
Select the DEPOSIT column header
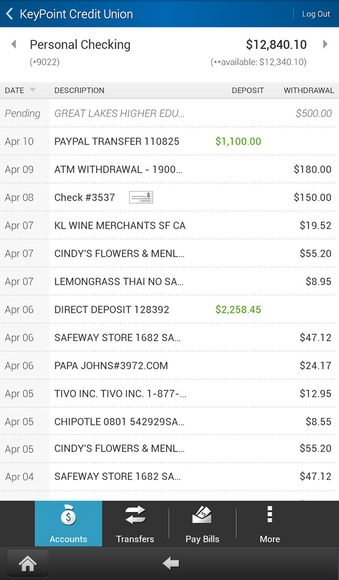[247, 90]
